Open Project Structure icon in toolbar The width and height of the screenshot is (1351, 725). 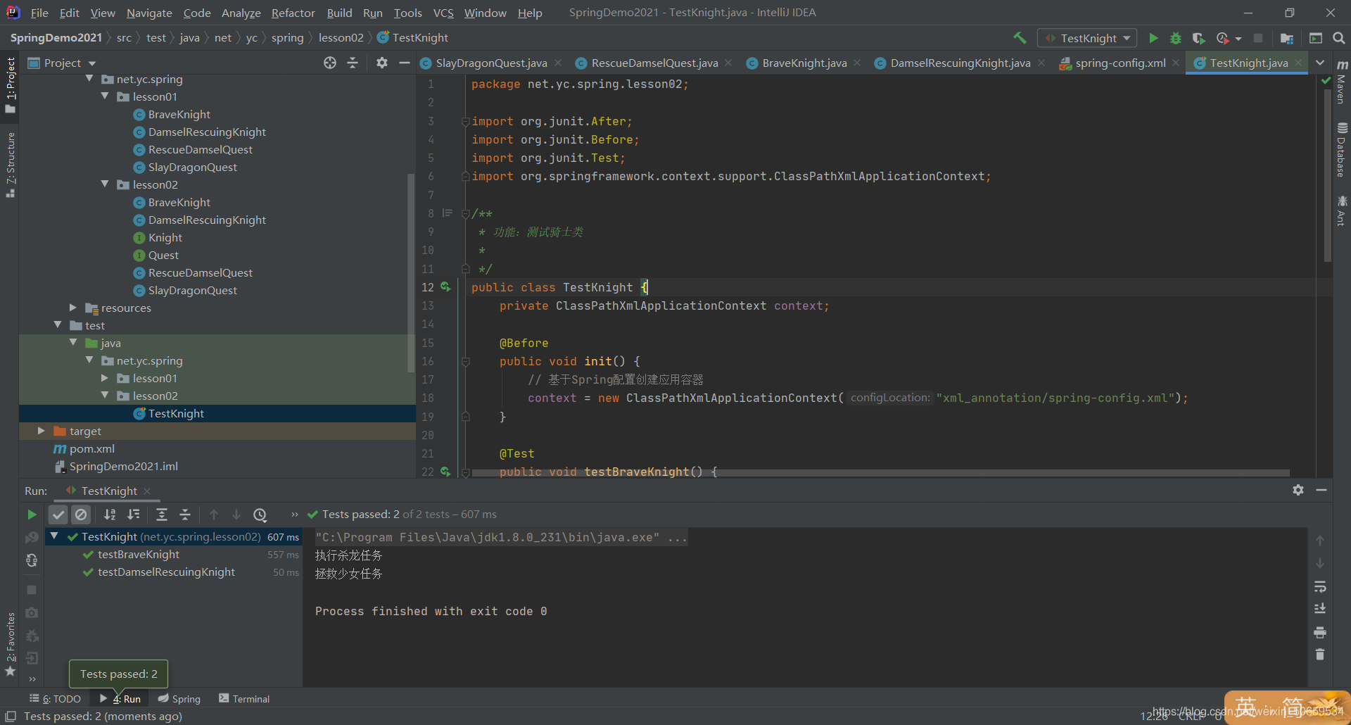(x=1287, y=38)
